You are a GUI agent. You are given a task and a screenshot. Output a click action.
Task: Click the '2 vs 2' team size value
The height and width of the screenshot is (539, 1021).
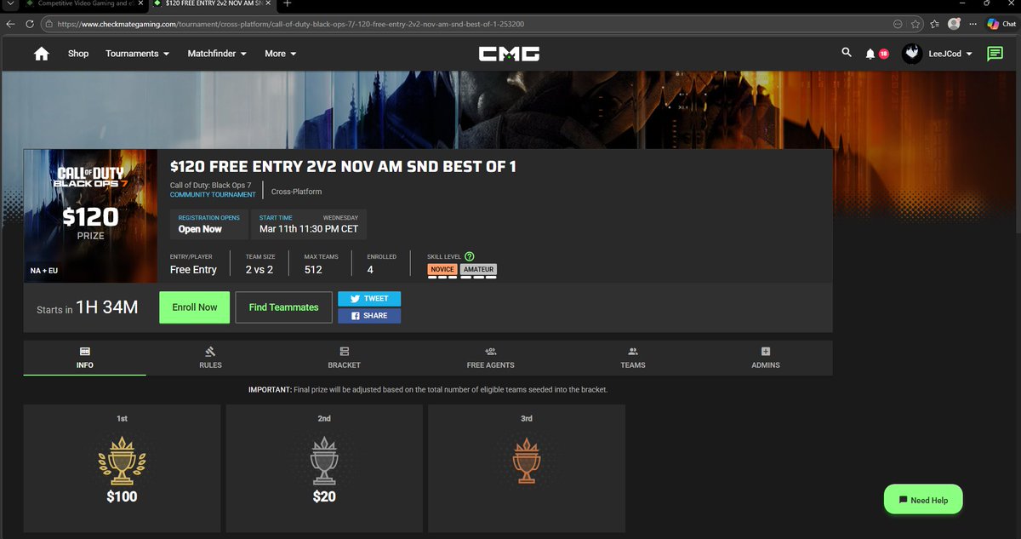click(x=260, y=270)
